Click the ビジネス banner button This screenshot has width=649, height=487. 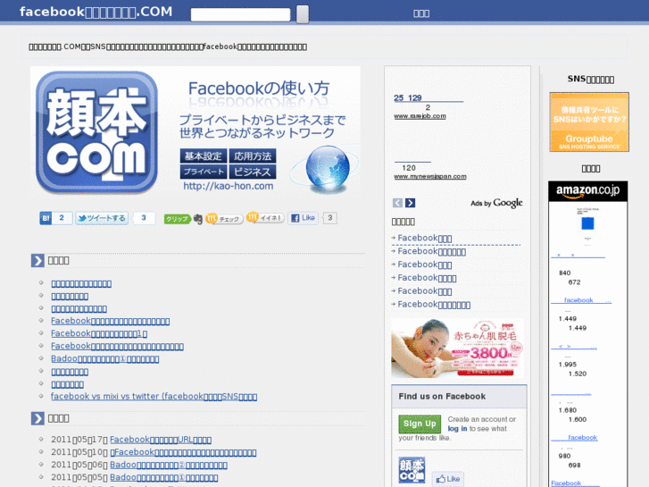click(253, 172)
